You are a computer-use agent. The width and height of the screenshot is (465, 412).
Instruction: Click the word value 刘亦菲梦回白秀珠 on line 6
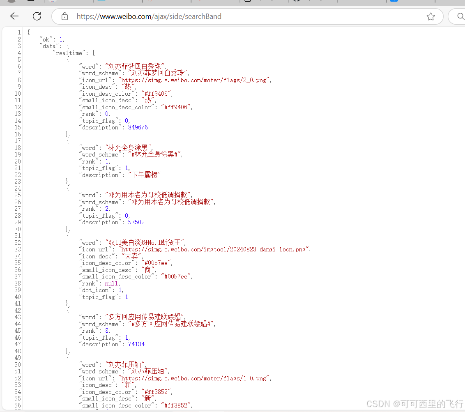click(x=136, y=66)
